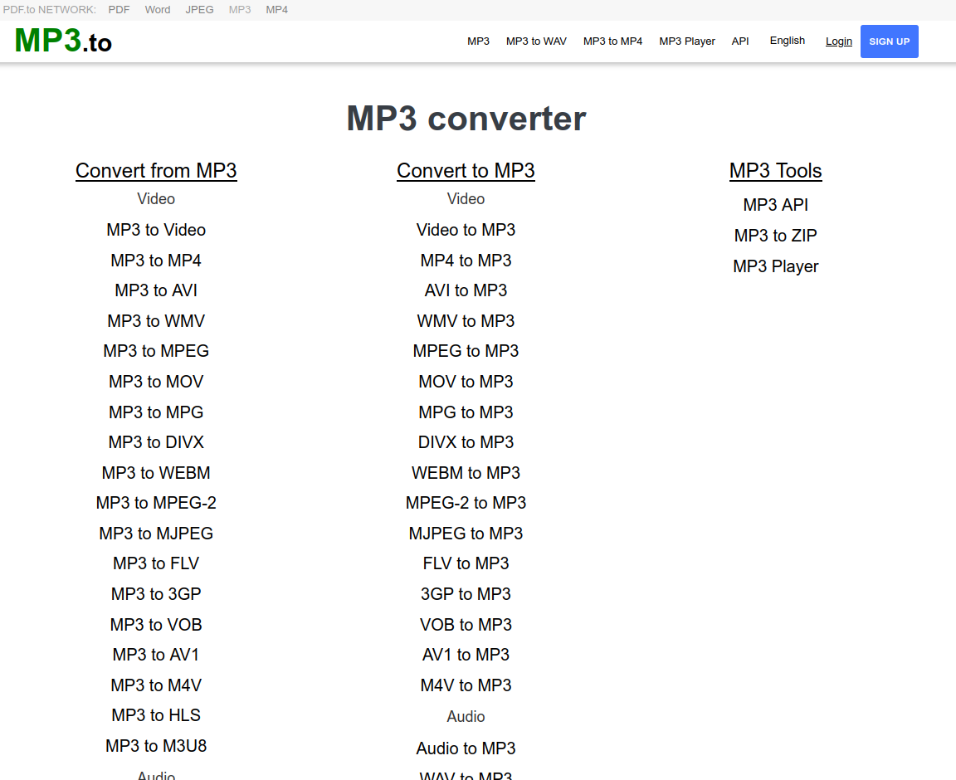Image resolution: width=956 pixels, height=780 pixels.
Task: Open the Word converter from network bar
Action: [157, 10]
